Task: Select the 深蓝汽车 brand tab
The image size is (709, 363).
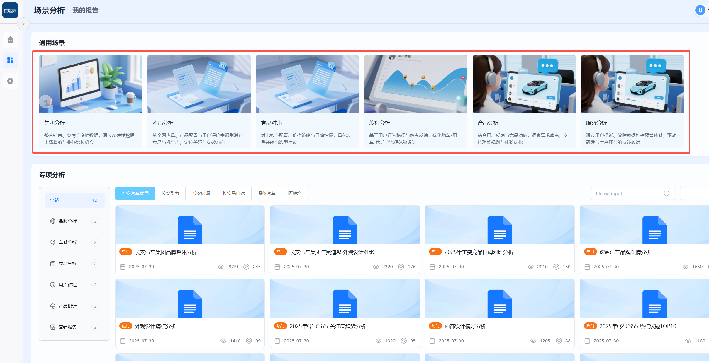Action: click(267, 194)
